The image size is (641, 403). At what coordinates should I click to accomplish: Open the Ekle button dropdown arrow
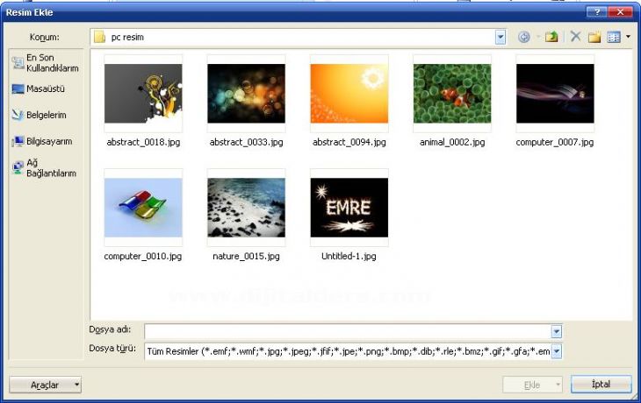558,385
